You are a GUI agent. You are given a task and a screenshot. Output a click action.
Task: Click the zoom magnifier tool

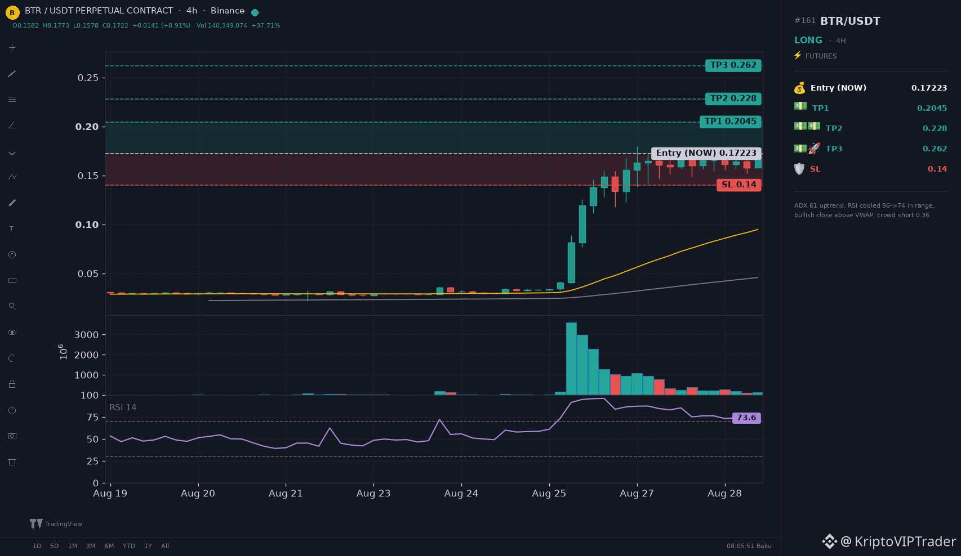click(x=12, y=306)
